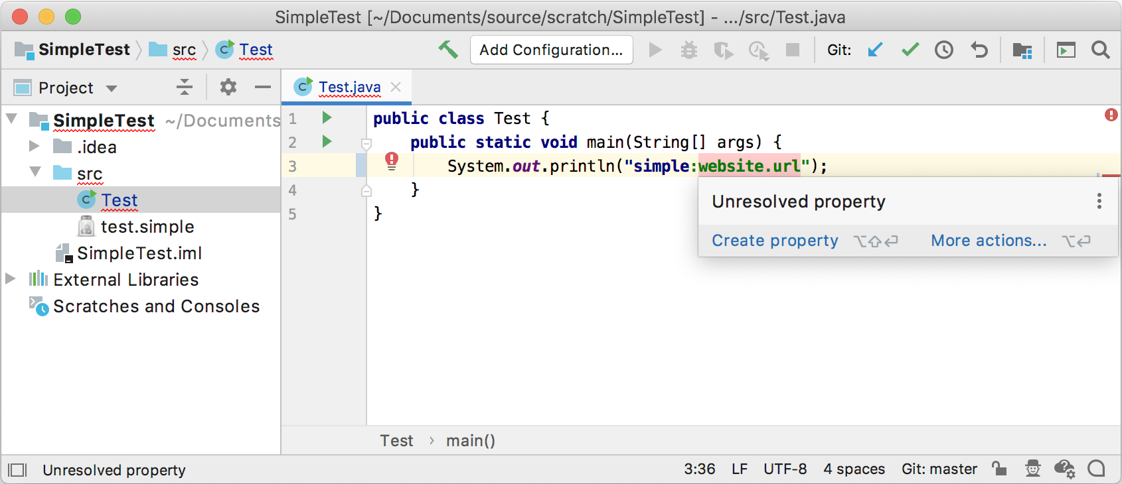Screen dimensions: 1122x484
Task: Click the Search Everywhere magnifier icon
Action: tap(1100, 50)
